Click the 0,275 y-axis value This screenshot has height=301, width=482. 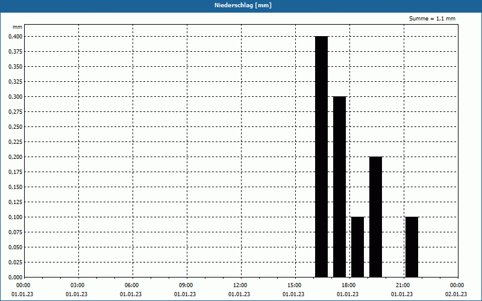point(16,112)
